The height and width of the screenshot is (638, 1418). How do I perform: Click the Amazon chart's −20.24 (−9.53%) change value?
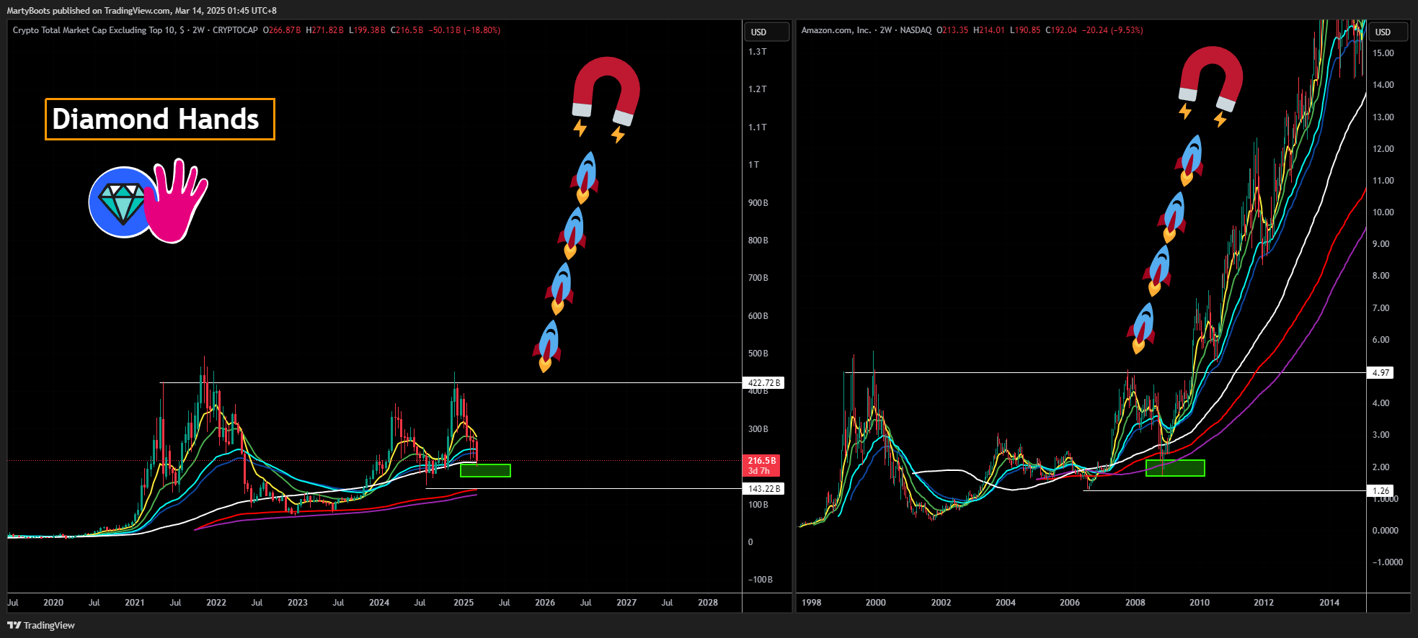[x=1113, y=30]
